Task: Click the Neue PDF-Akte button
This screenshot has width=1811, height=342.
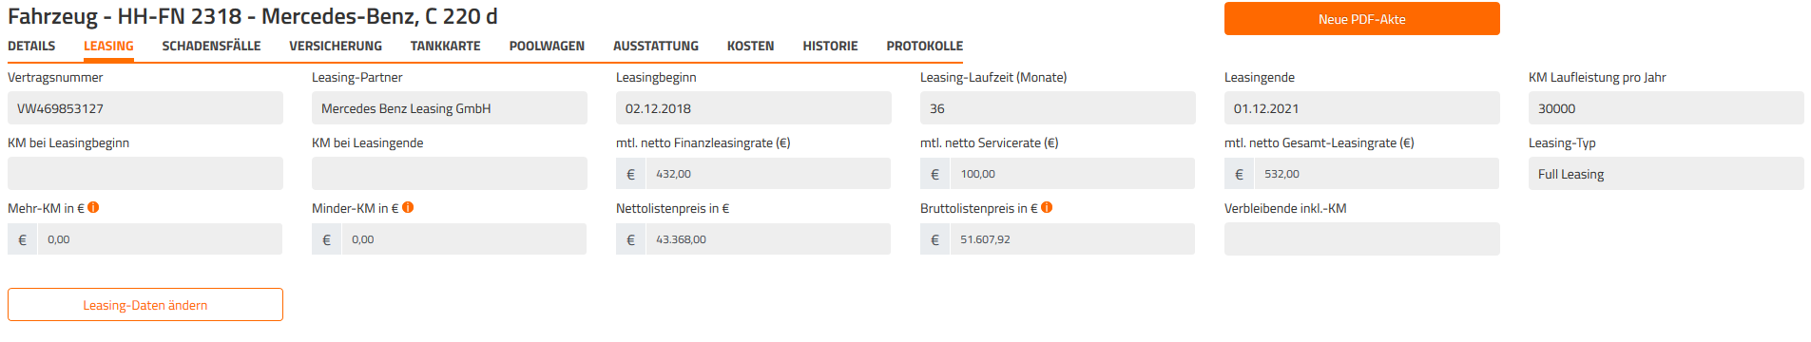Action: [x=1361, y=19]
